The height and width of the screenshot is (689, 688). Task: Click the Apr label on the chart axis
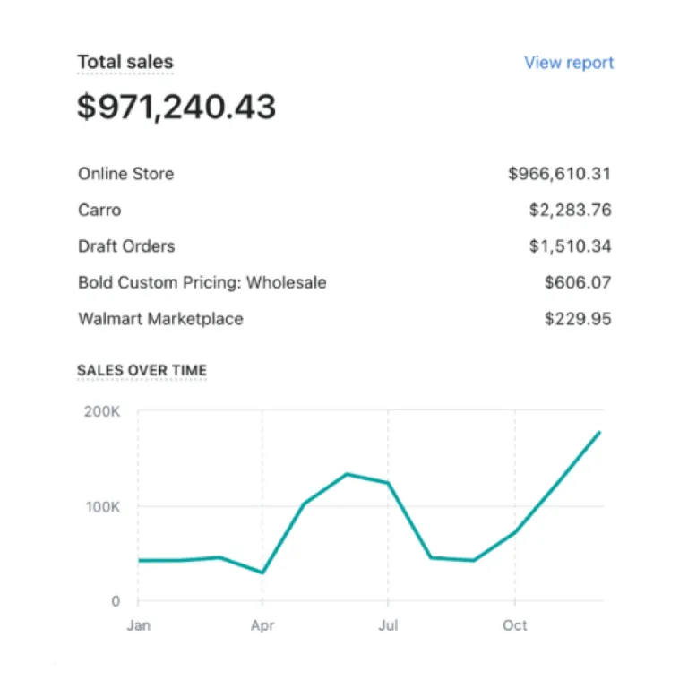pyautogui.click(x=262, y=625)
